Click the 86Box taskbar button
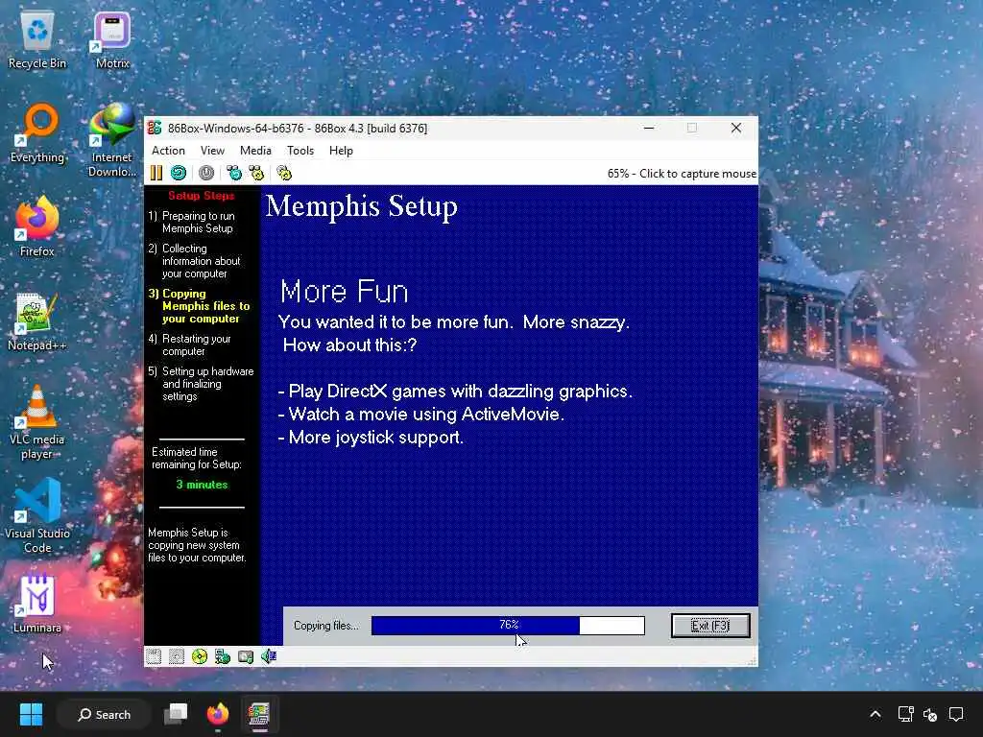The width and height of the screenshot is (983, 737). tap(259, 714)
